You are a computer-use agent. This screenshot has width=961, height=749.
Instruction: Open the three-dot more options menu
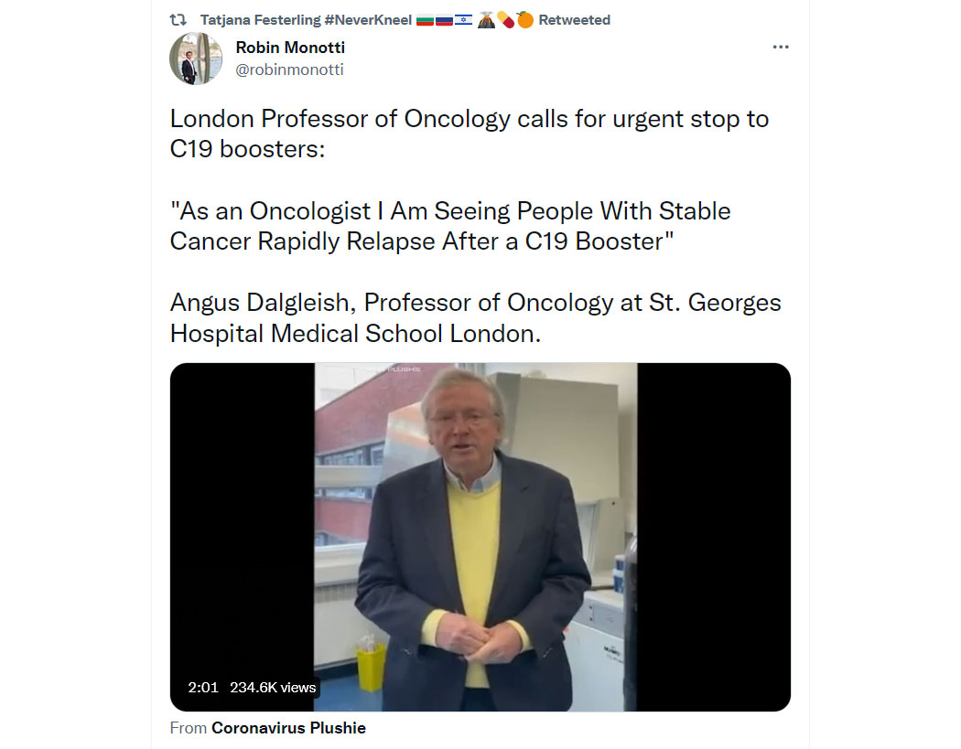click(780, 48)
